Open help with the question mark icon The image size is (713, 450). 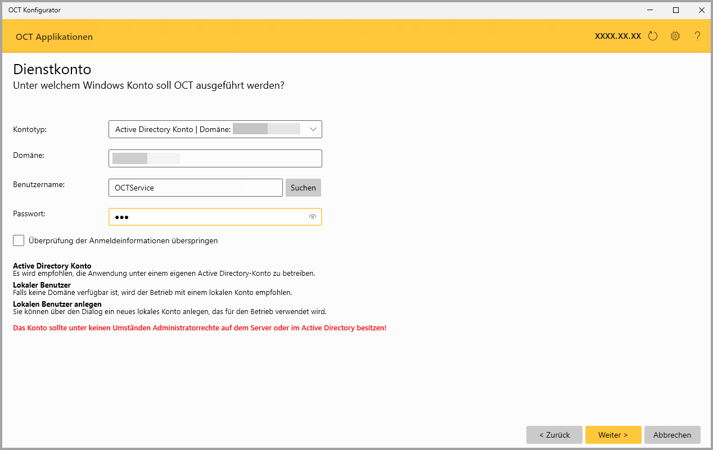[x=697, y=37]
